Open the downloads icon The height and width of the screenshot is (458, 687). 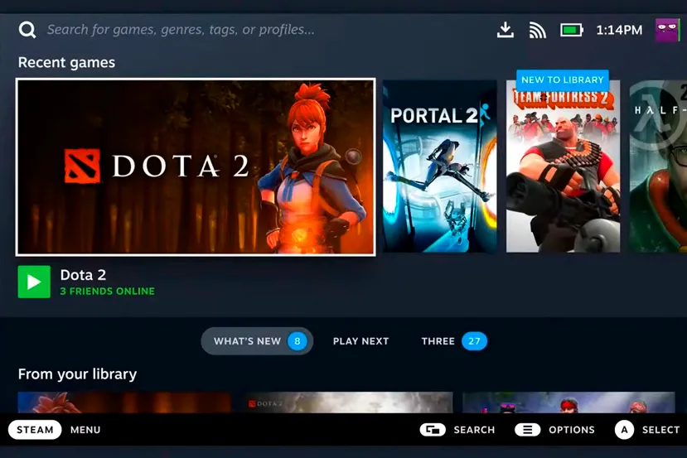click(506, 30)
